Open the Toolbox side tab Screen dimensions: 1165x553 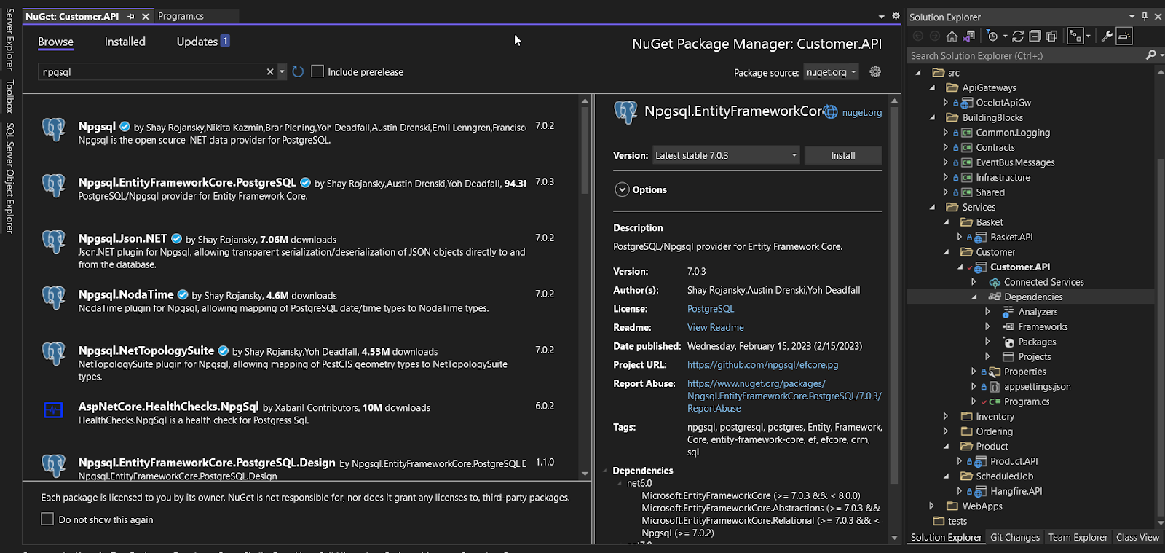(x=9, y=97)
